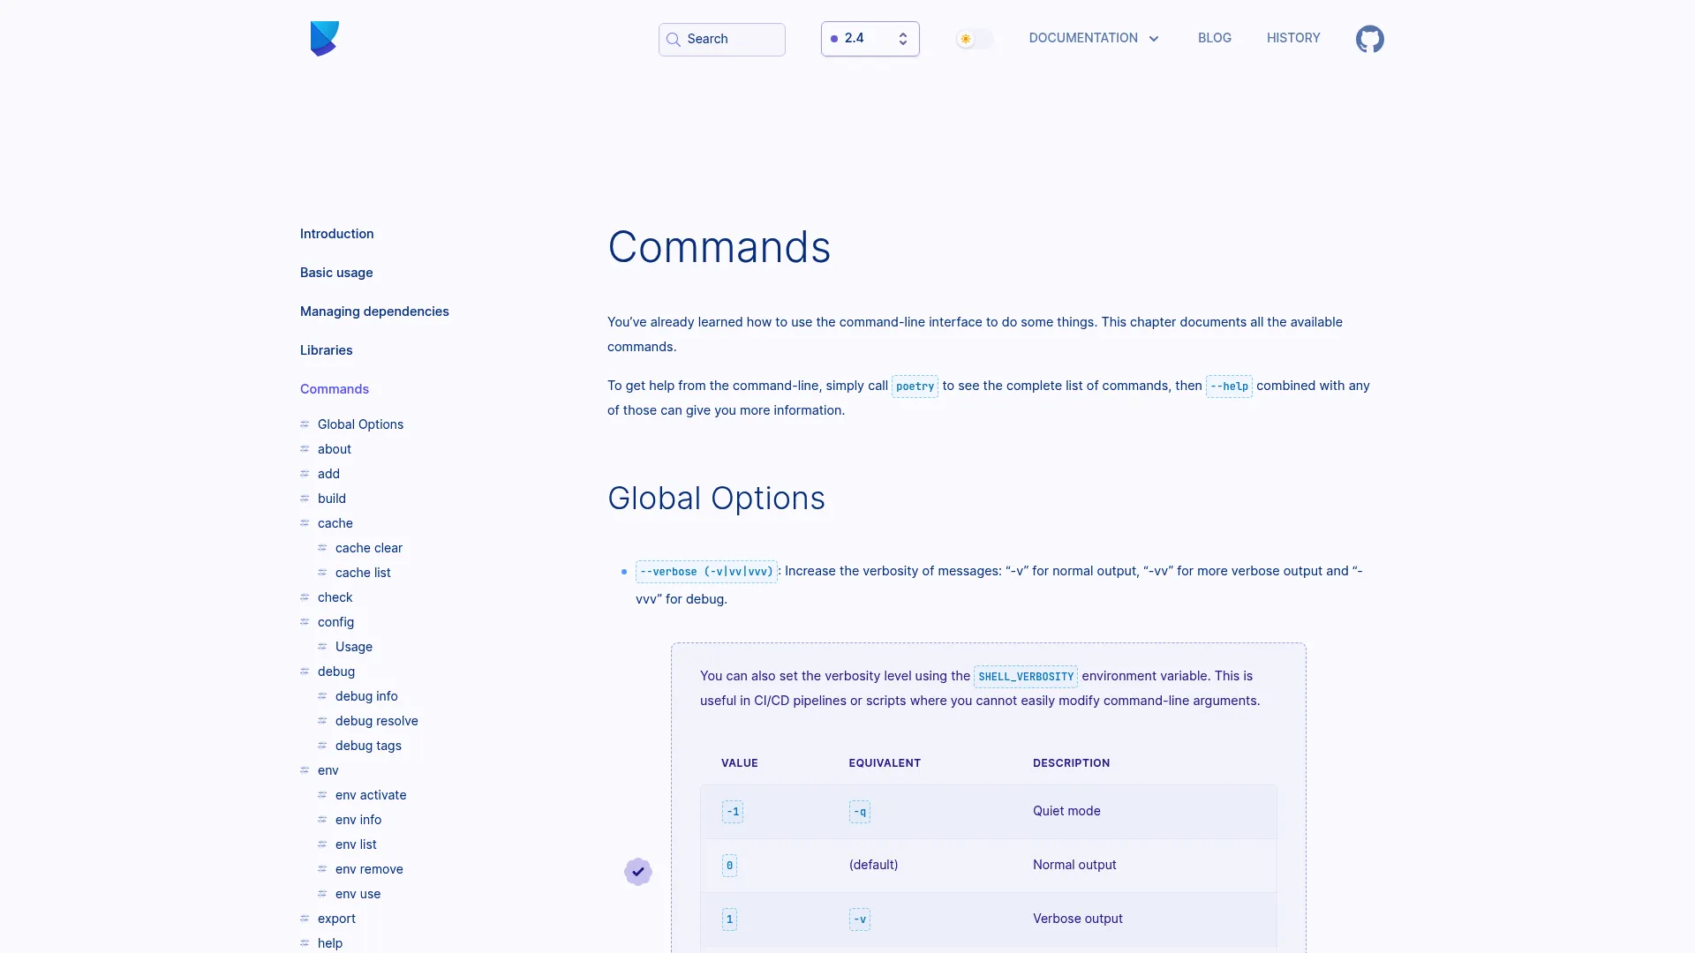The height and width of the screenshot is (953, 1695).
Task: Open the Libraries chapter
Action: pos(326,350)
